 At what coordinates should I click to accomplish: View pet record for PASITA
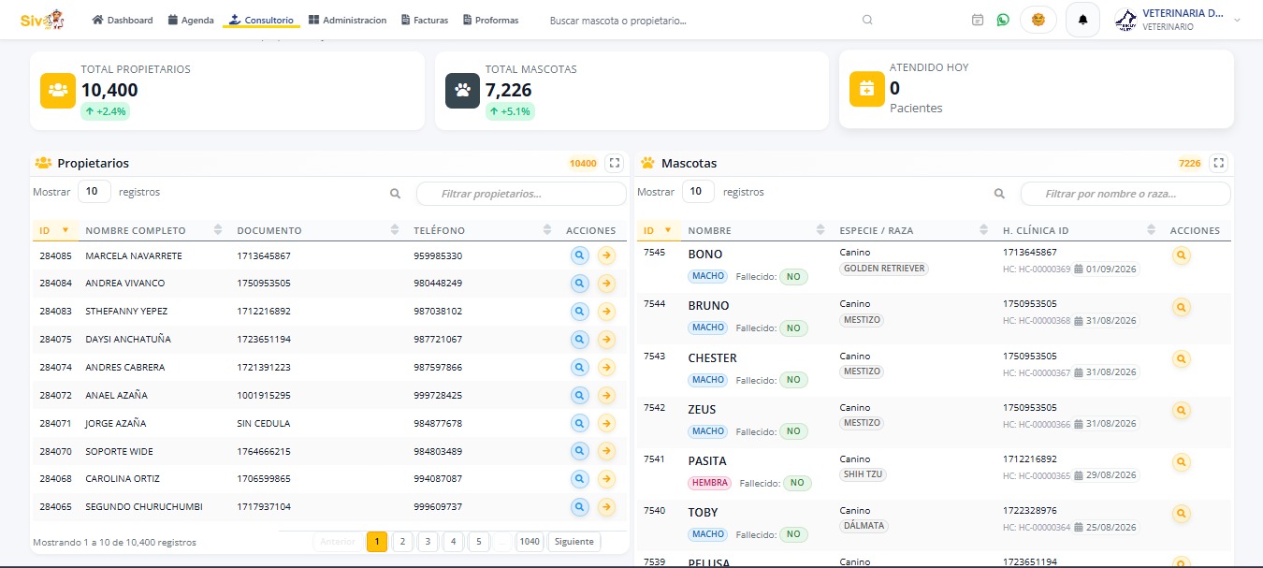(1181, 461)
